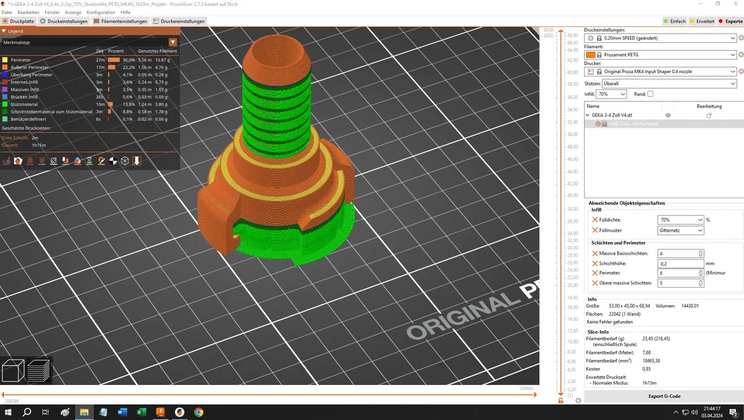The height and width of the screenshot is (420, 744).
Task: Toggle the tool marker nozzle icon
Action: (137, 161)
